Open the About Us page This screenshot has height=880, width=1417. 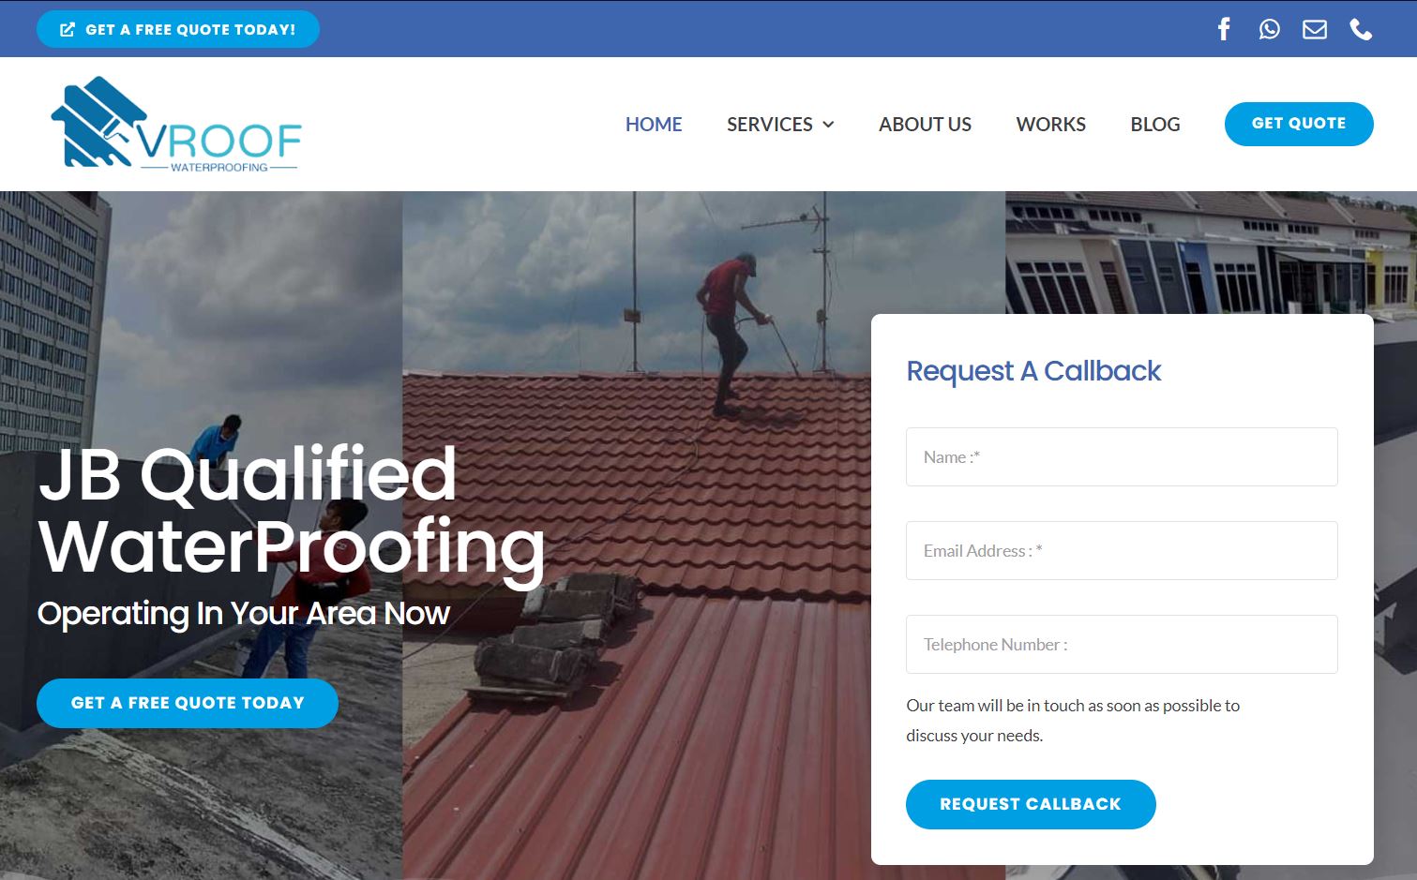point(925,125)
